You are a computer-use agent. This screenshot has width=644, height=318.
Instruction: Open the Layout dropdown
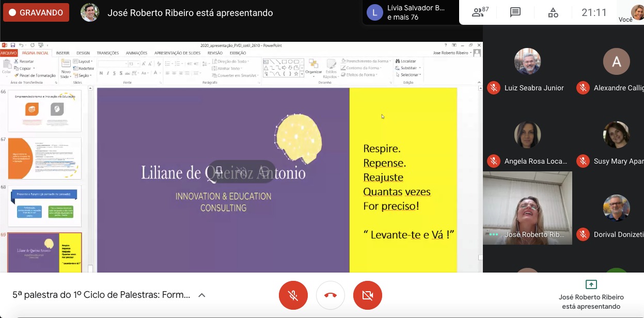[83, 61]
